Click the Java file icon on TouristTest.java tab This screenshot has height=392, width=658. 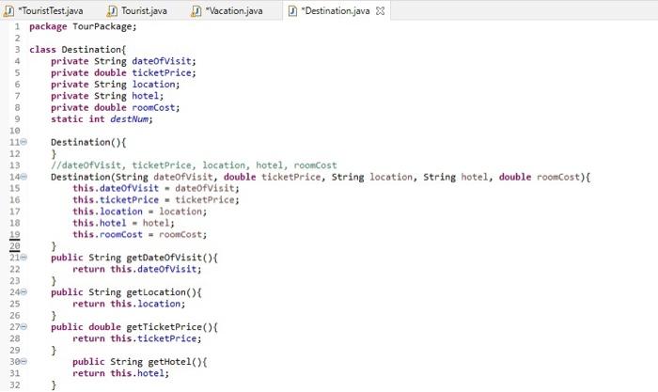coord(9,11)
